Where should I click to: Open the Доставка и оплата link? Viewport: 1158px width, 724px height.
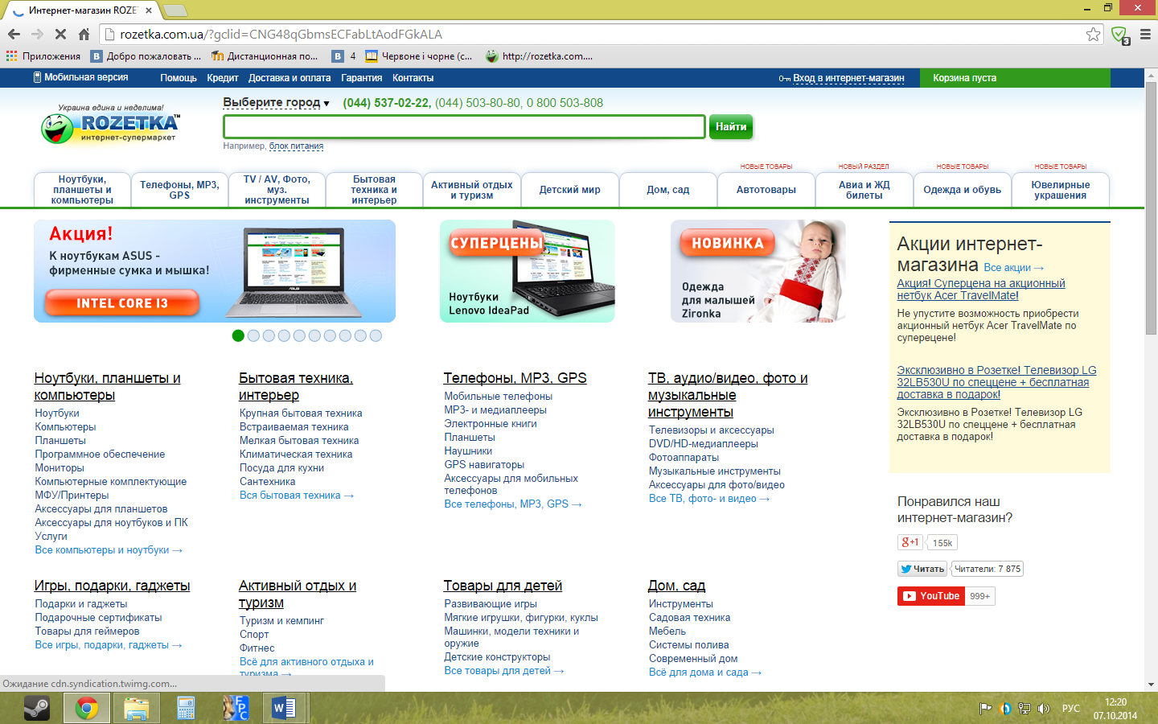[x=289, y=78]
